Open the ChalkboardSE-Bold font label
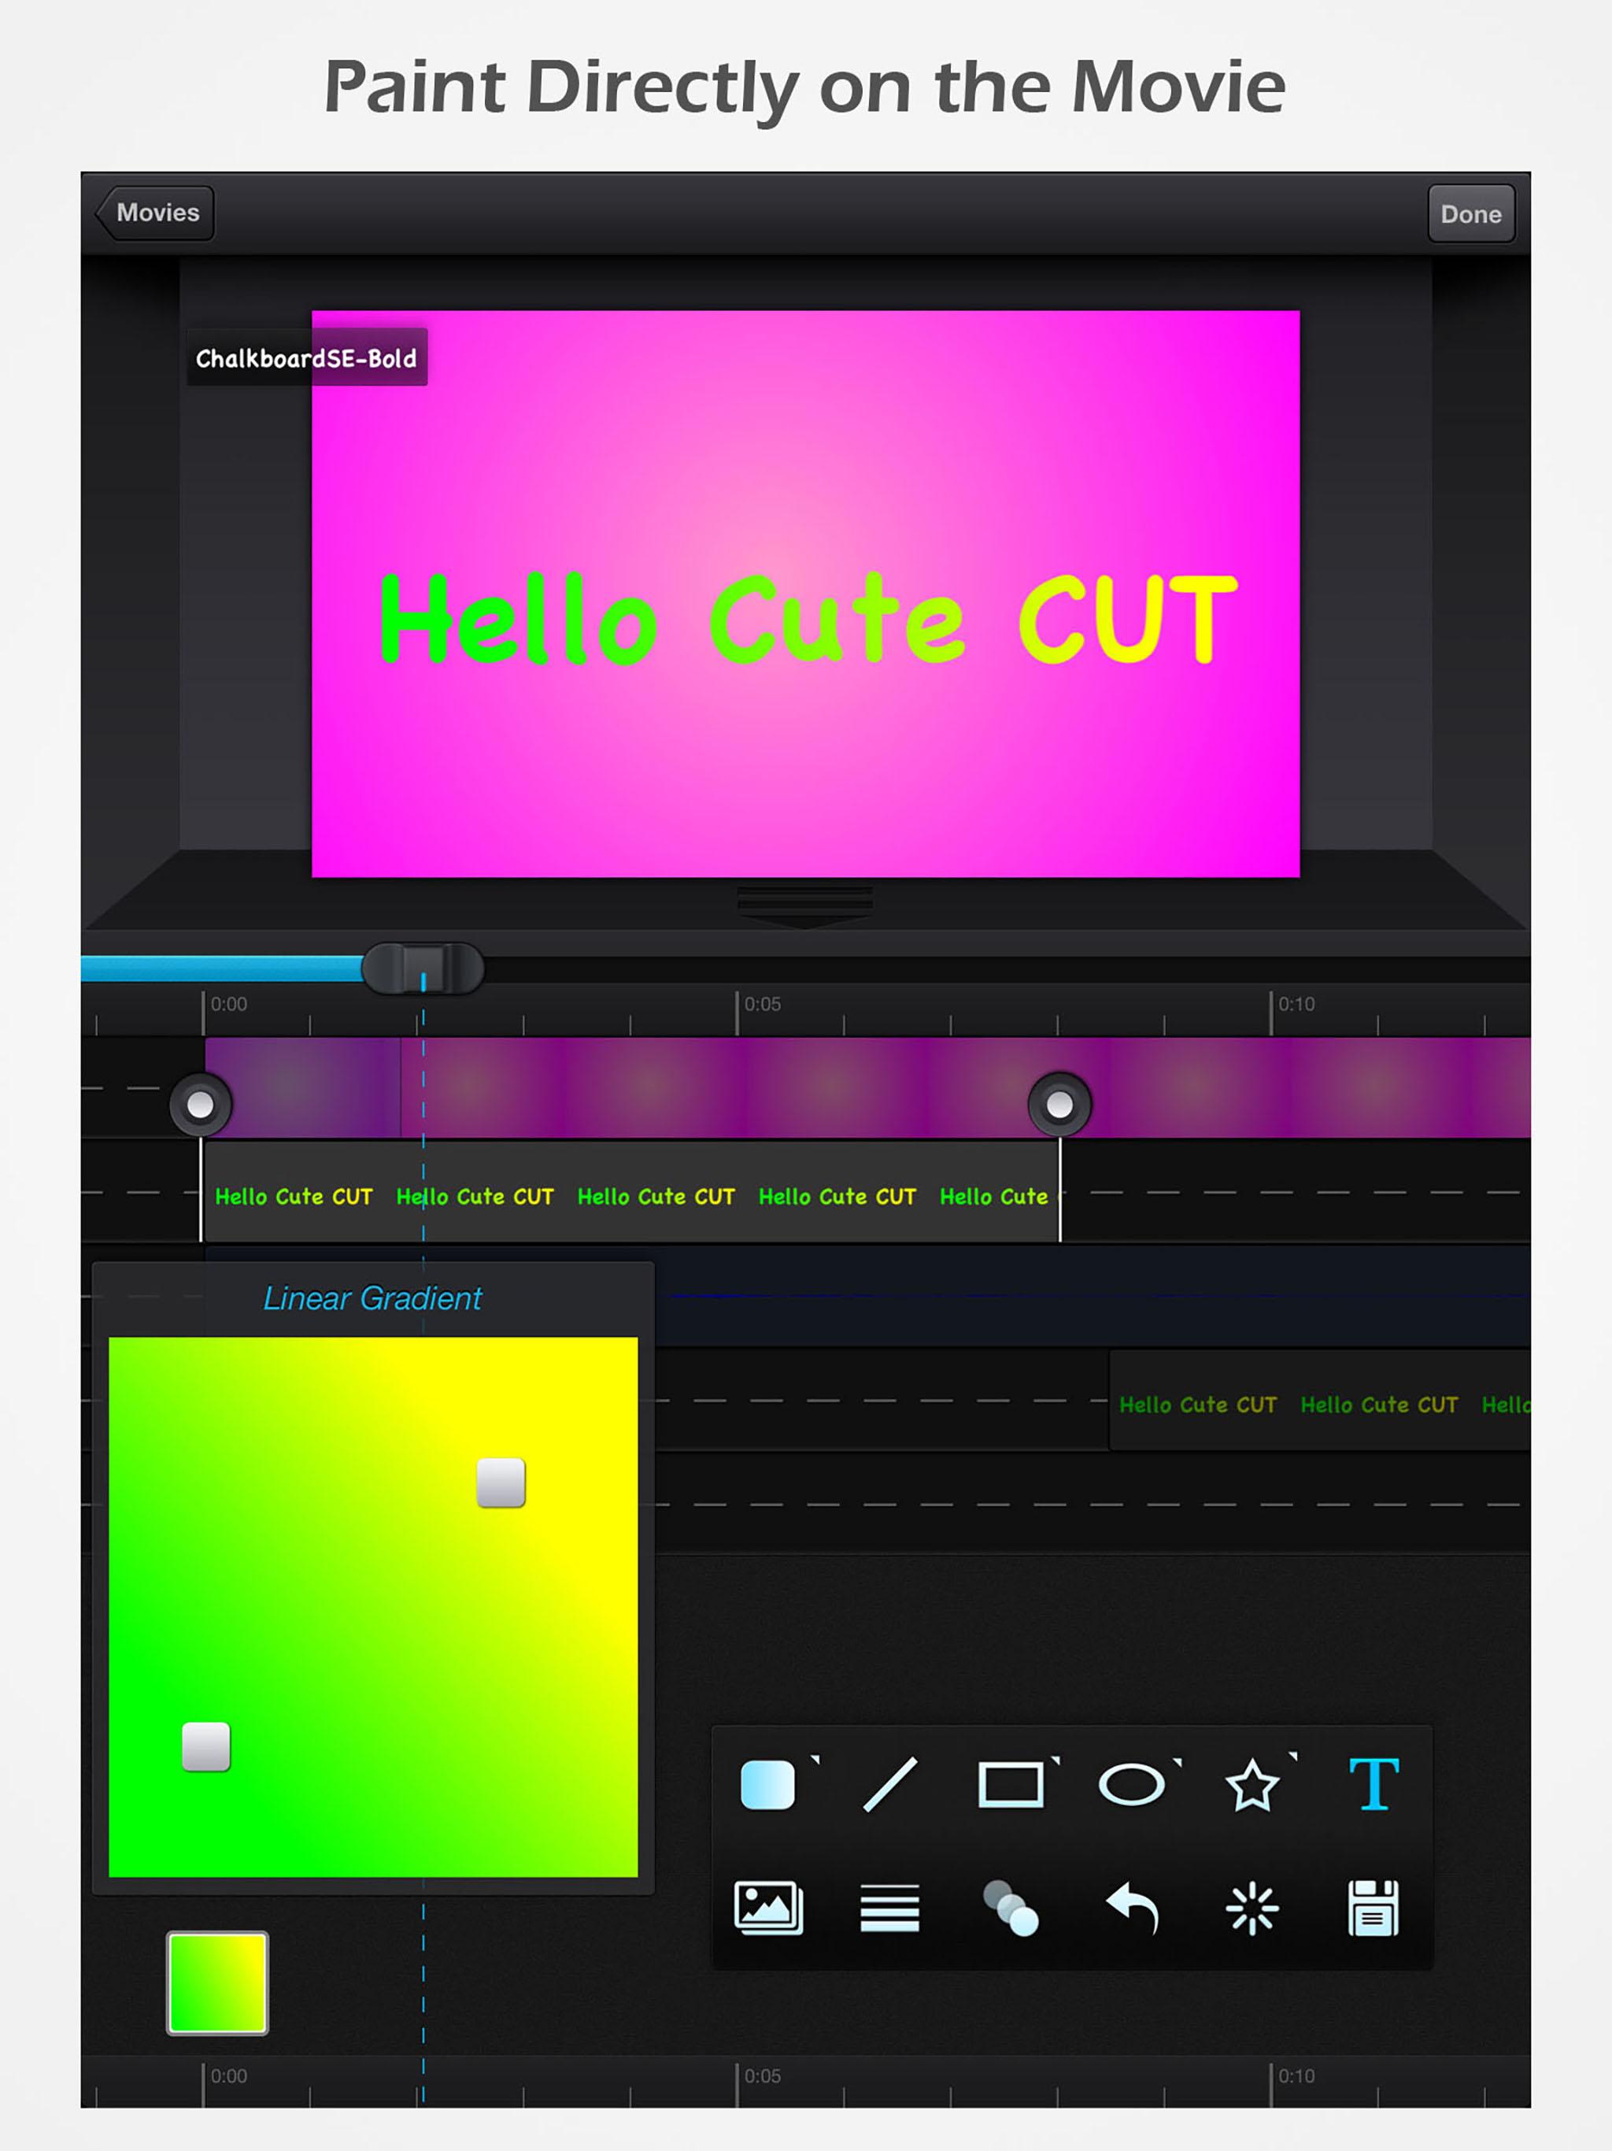The image size is (1612, 2151). 306,358
